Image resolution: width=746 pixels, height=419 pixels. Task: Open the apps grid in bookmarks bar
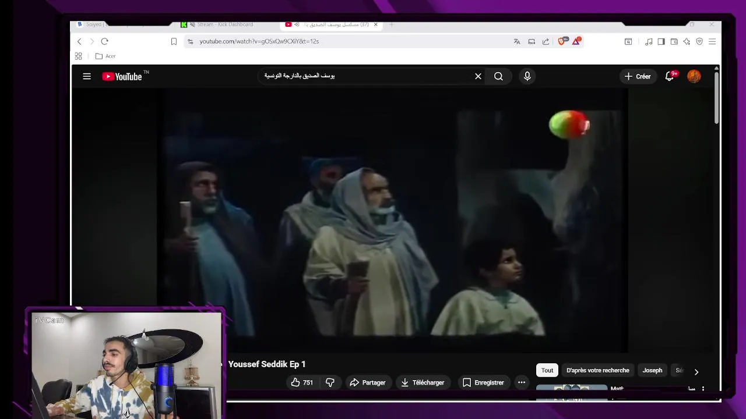[x=78, y=56]
